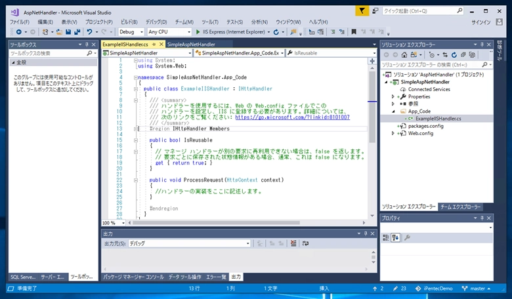
Task: Open the go.microsoft.com link in code
Action: coord(292,117)
